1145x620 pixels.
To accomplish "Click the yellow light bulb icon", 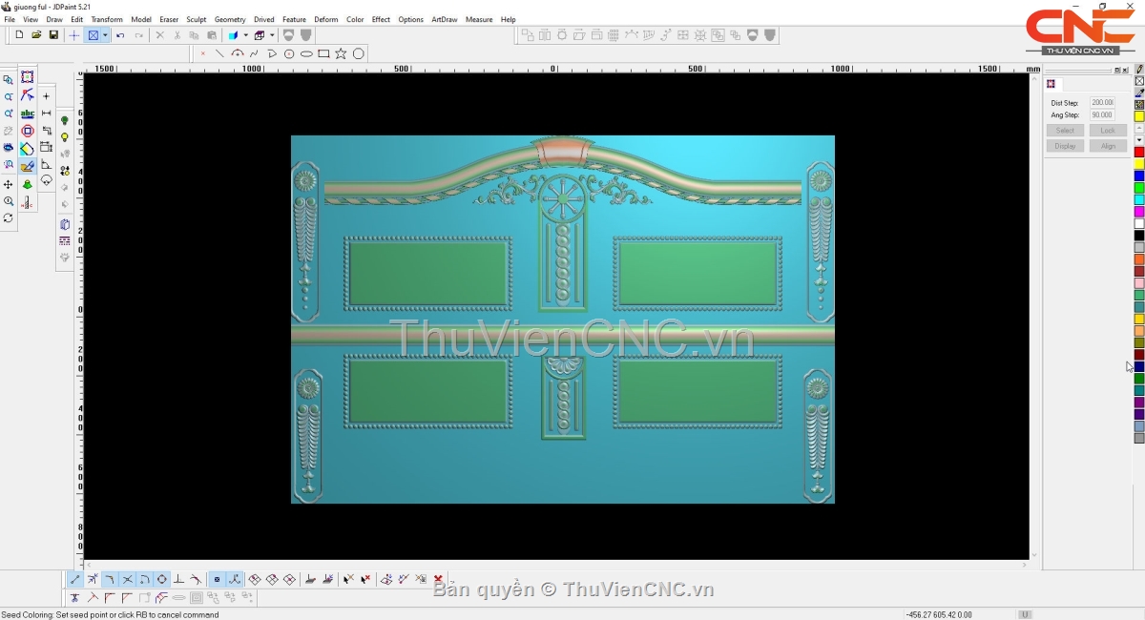I will click(65, 137).
